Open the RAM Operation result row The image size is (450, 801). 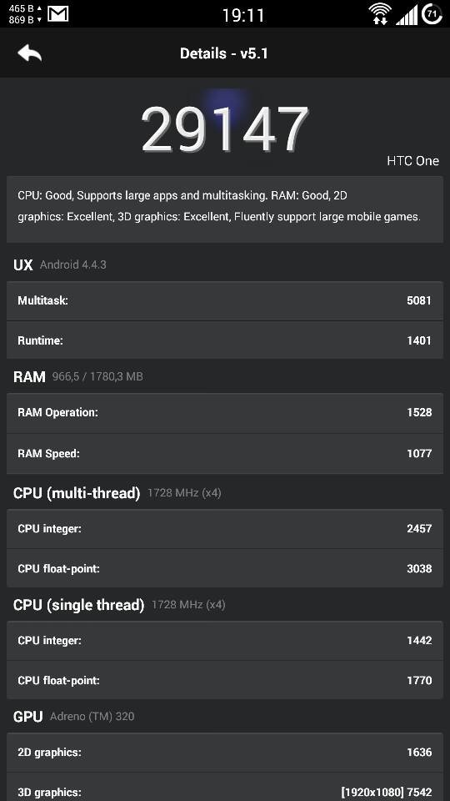pos(225,413)
